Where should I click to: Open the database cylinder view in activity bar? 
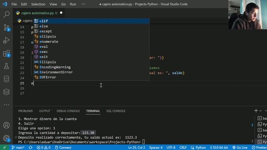click(x=7, y=79)
